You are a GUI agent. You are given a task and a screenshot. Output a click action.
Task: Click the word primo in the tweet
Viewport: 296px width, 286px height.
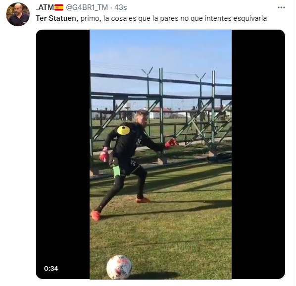pyautogui.click(x=89, y=18)
